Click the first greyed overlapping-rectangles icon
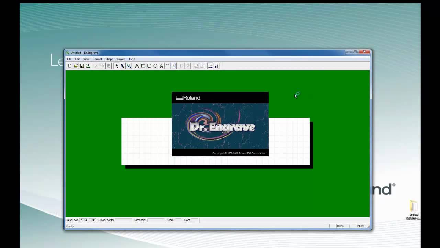Image resolution: width=440 pixels, height=248 pixels. click(x=196, y=66)
